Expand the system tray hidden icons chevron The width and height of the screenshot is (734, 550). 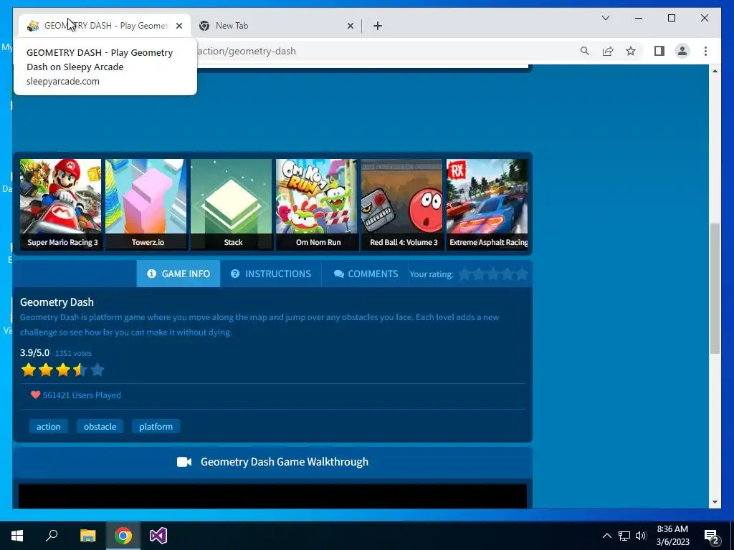[606, 536]
